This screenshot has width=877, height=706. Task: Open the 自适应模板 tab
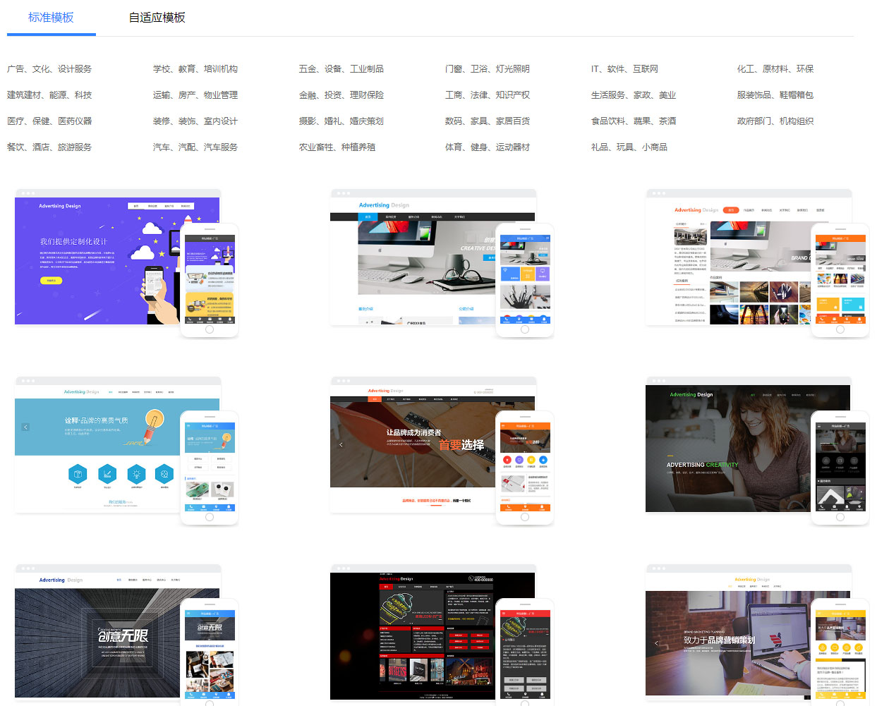click(x=157, y=18)
